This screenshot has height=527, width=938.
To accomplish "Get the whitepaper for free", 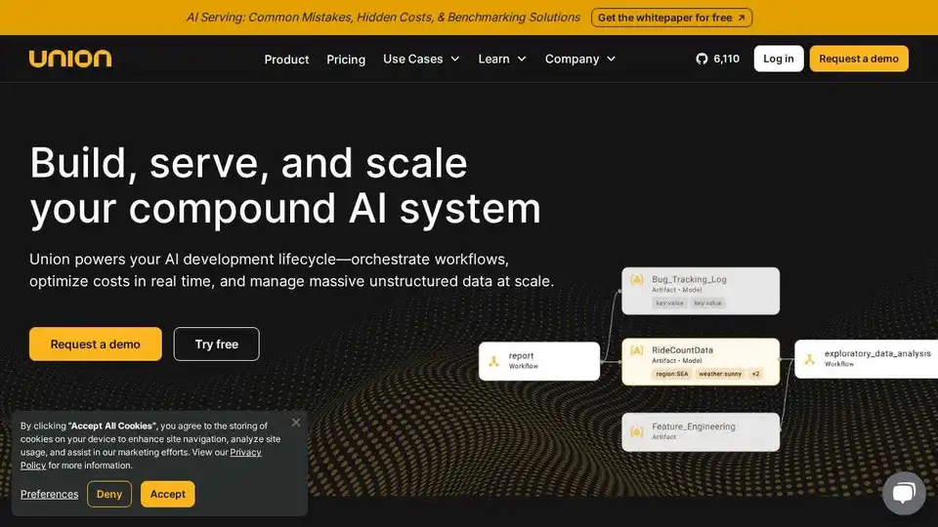I will pos(671,18).
